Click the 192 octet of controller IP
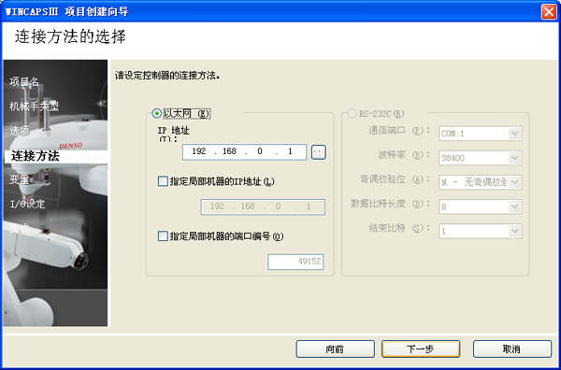561x370 pixels. [x=198, y=151]
